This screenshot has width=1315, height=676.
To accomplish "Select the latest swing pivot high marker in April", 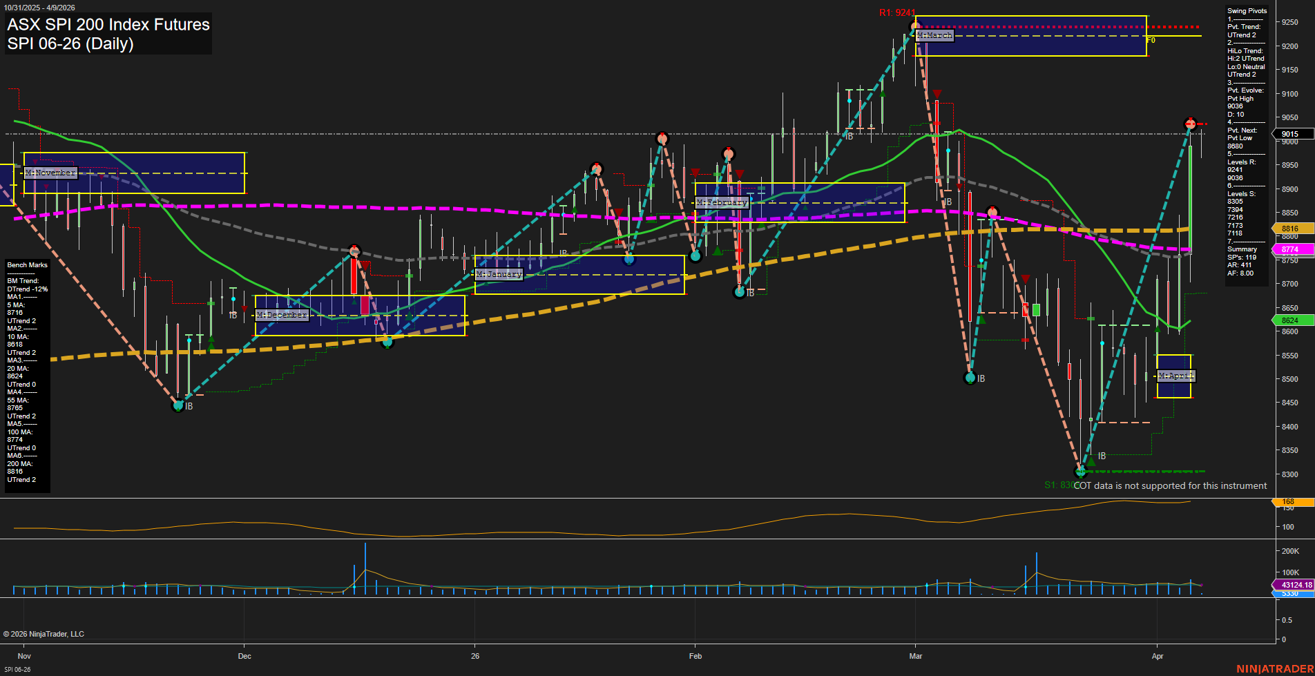I will (x=1189, y=124).
